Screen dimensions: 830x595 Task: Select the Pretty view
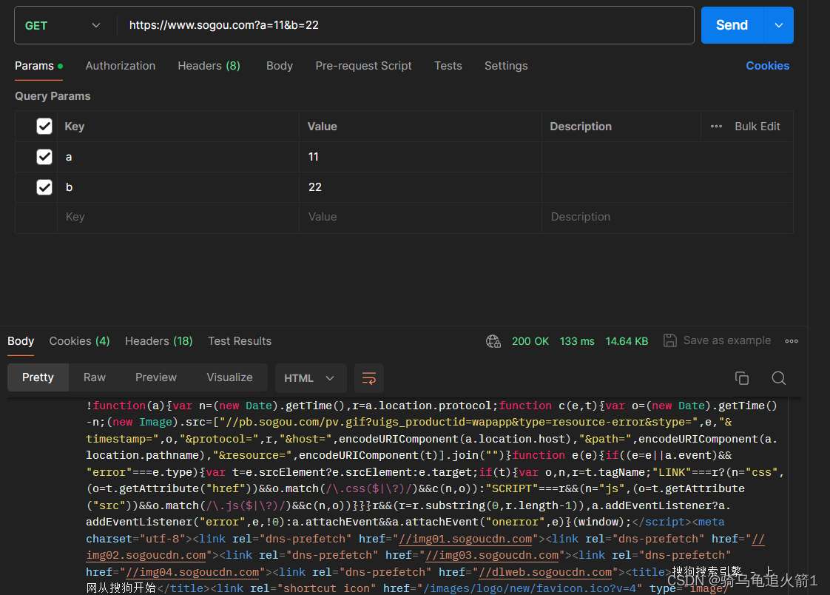click(38, 377)
